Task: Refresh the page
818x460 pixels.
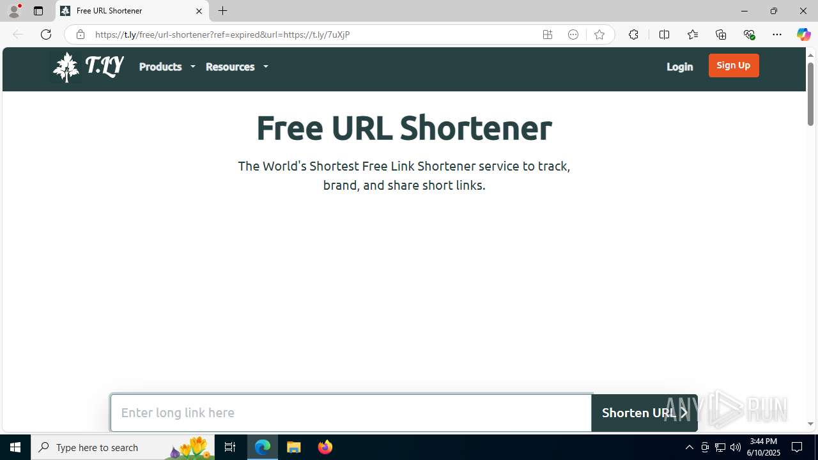Action: 46,34
